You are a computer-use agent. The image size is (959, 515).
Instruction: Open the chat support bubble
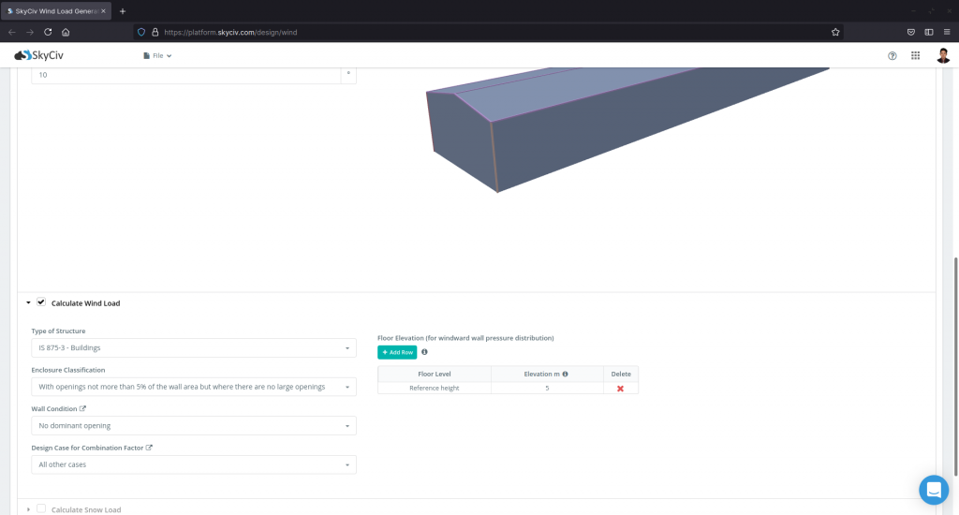pos(934,490)
